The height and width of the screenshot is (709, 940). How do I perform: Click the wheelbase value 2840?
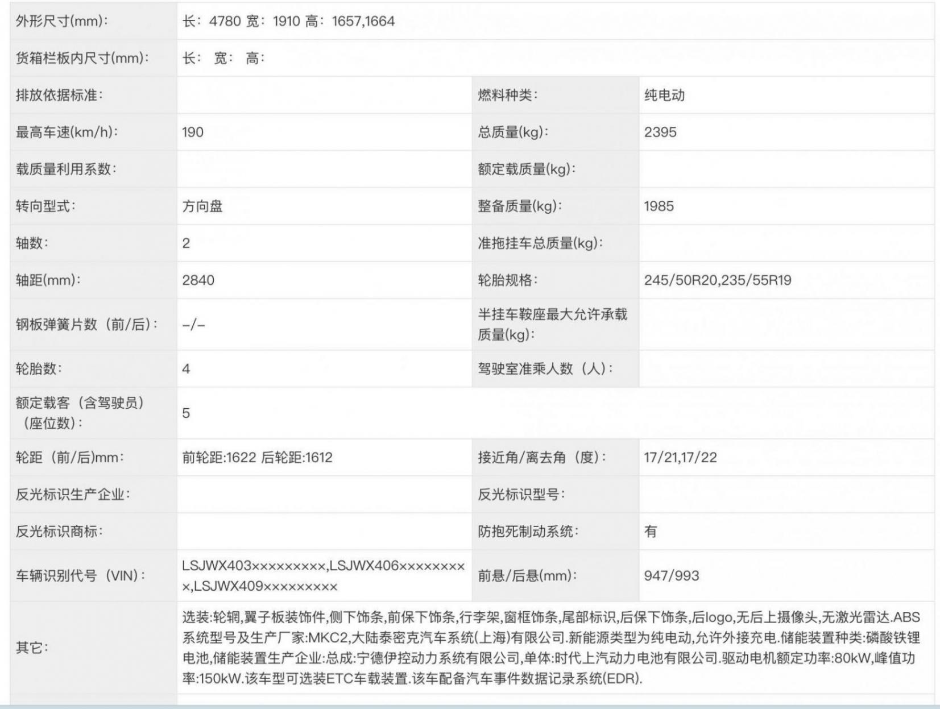198,280
